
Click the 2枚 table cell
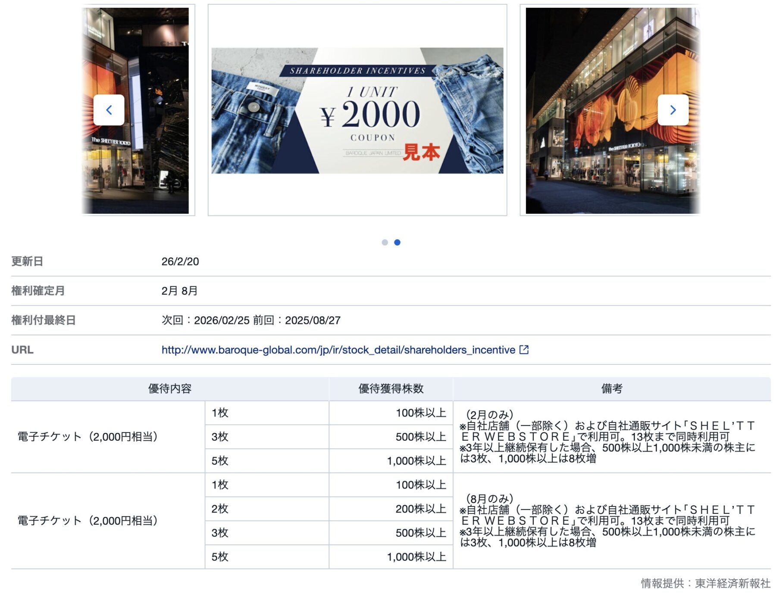click(220, 509)
